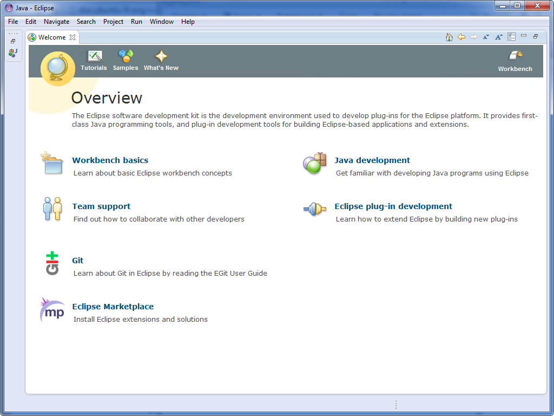The width and height of the screenshot is (554, 416).
Task: Open the Tutorials page
Action: tap(94, 60)
